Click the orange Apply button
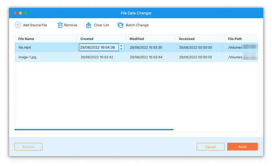The image size is (272, 166). [x=243, y=147]
